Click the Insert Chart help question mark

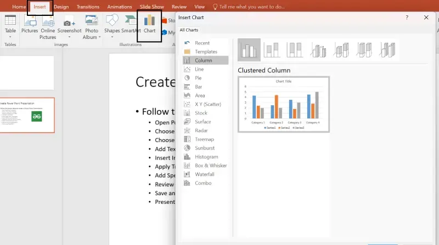click(407, 18)
